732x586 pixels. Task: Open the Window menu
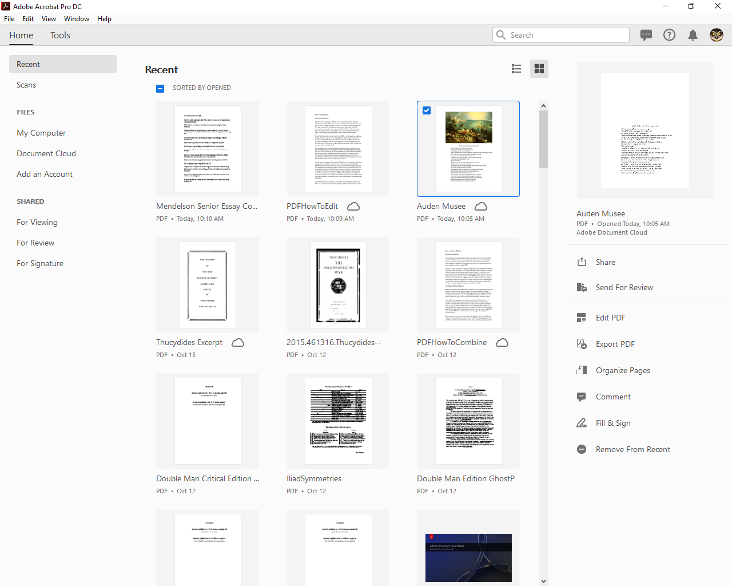pos(77,19)
